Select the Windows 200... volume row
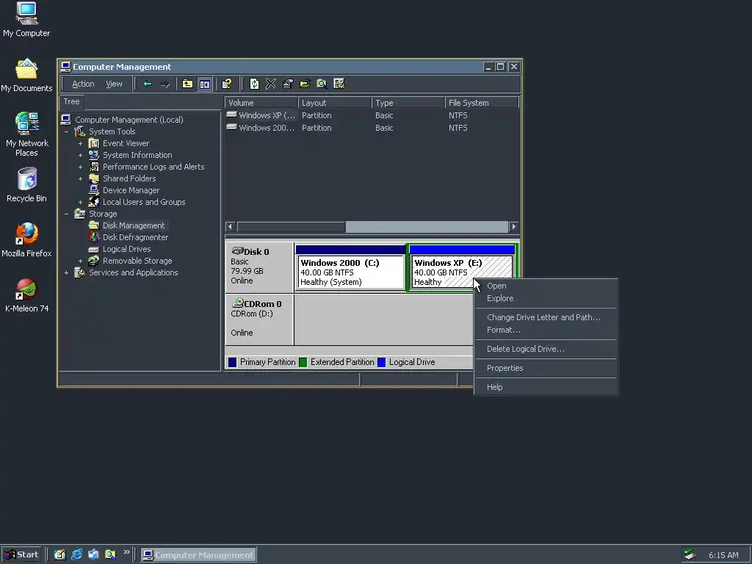The image size is (752, 564). [372, 128]
